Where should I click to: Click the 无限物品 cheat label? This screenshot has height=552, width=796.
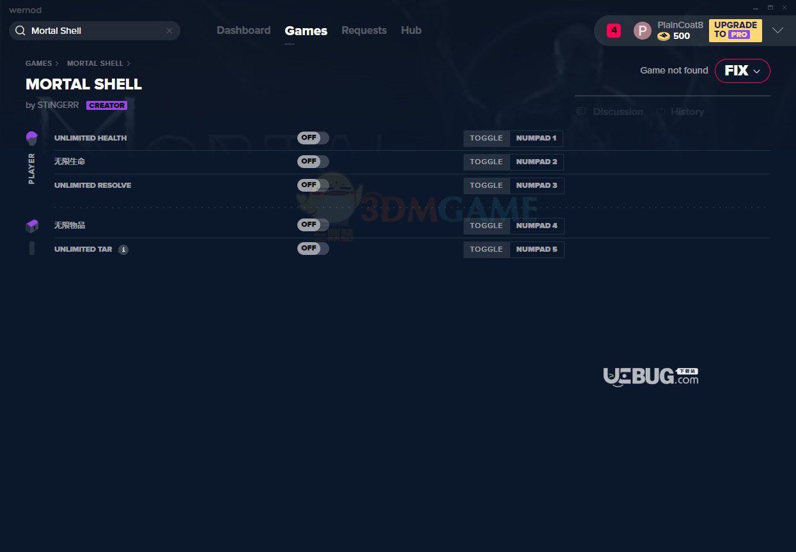click(70, 226)
